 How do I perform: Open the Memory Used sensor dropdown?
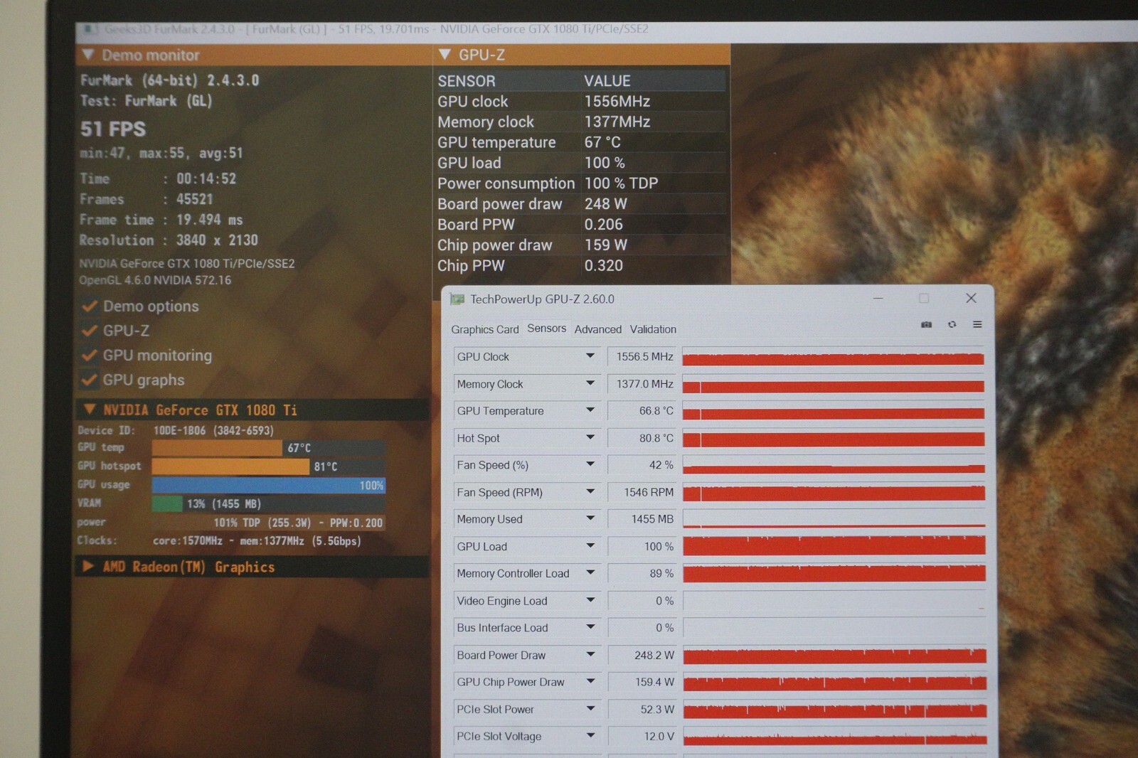[590, 518]
